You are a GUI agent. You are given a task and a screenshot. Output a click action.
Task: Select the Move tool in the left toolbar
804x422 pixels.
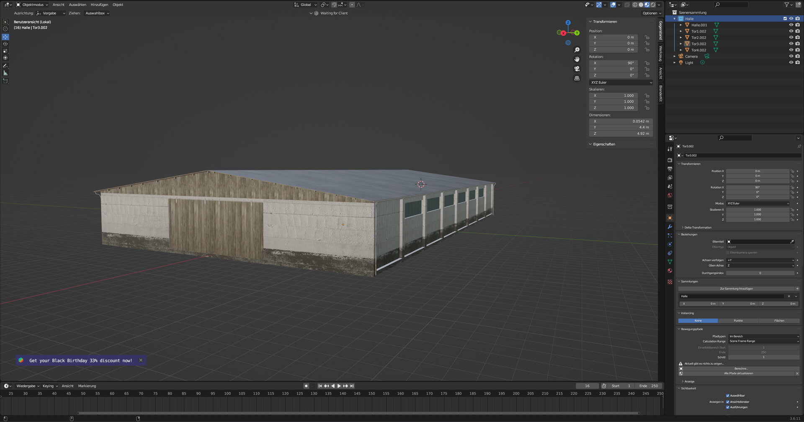(5, 37)
